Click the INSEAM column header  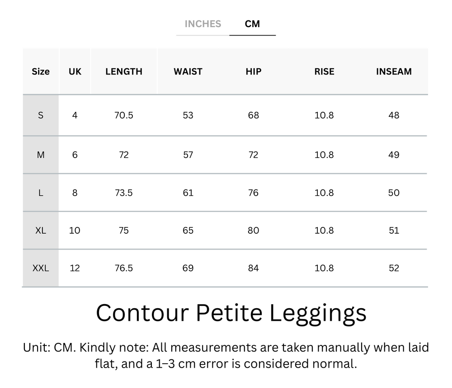click(394, 71)
